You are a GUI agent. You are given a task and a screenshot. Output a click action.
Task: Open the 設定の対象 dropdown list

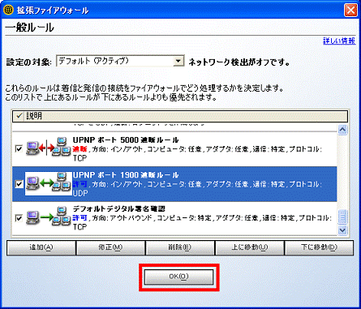178,61
